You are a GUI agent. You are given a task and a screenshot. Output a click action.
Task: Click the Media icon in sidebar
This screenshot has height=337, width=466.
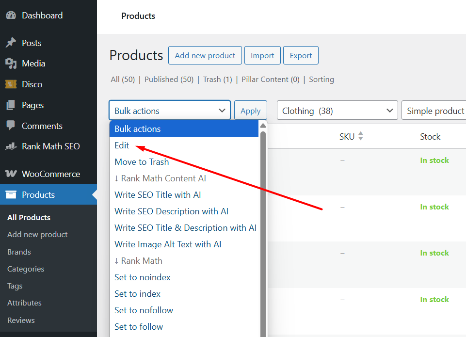[x=11, y=64]
